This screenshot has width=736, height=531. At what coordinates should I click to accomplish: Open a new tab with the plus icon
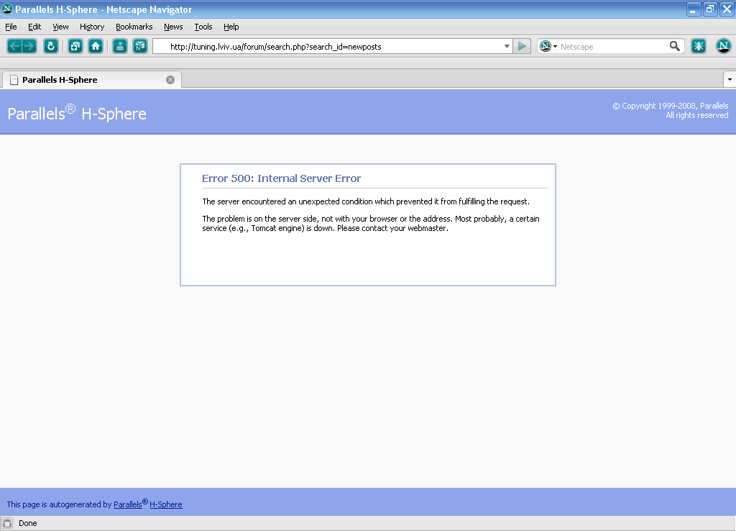pos(75,46)
